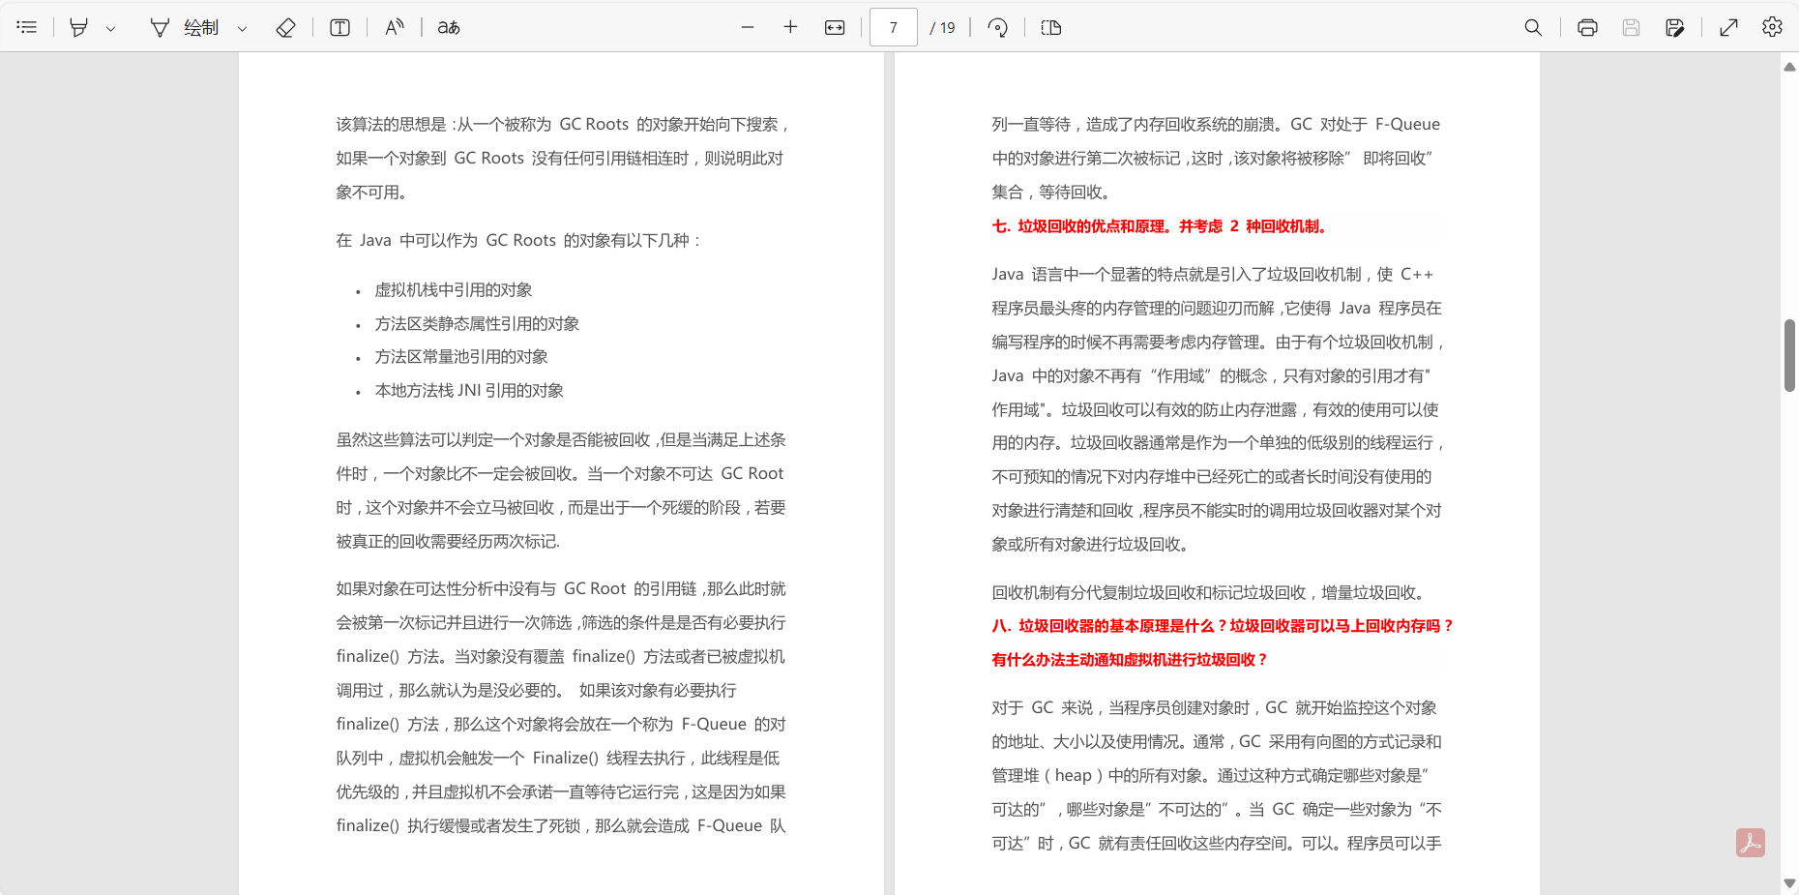The image size is (1799, 895).
Task: Open the document table of contents panel
Action: pyautogui.click(x=26, y=27)
